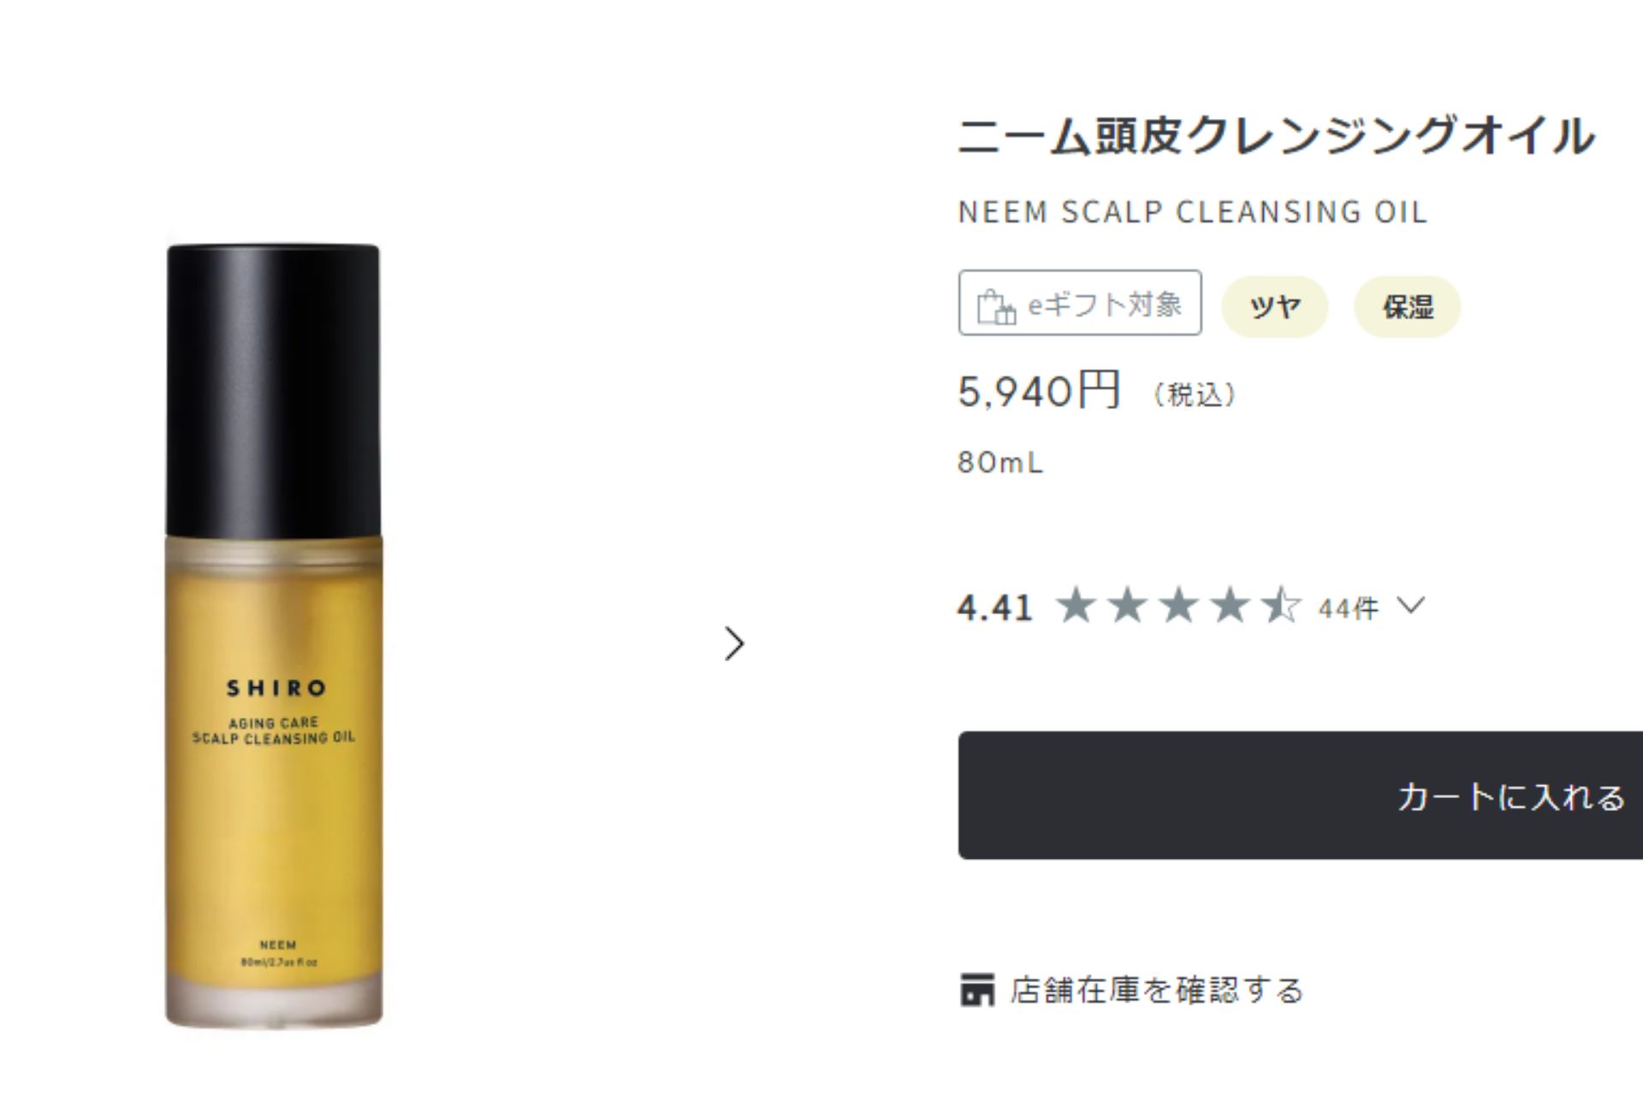This screenshot has width=1643, height=1101.
Task: Click the SHIRO bottle product image
Action: click(274, 636)
